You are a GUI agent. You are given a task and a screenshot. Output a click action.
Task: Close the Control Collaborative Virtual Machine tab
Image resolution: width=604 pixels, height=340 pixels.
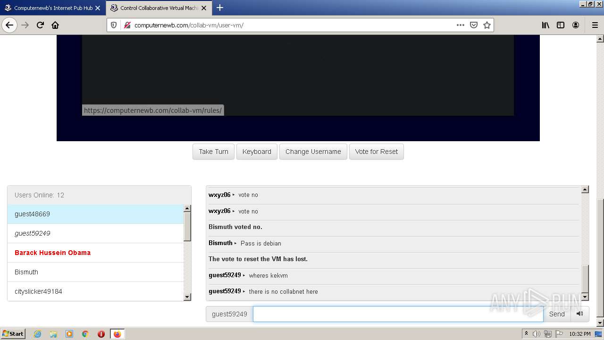[204, 8]
